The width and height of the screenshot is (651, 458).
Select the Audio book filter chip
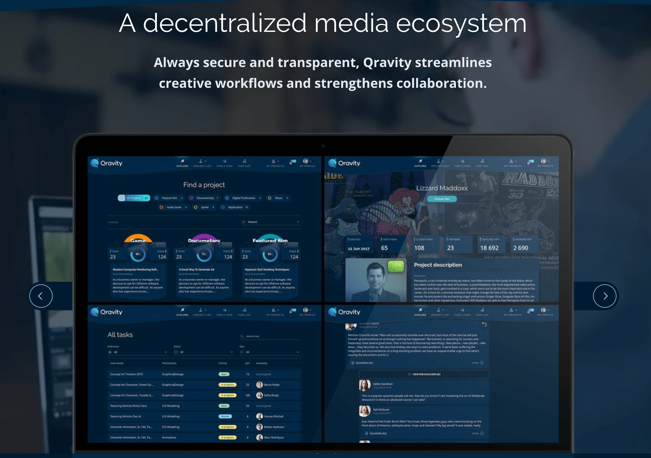click(173, 207)
